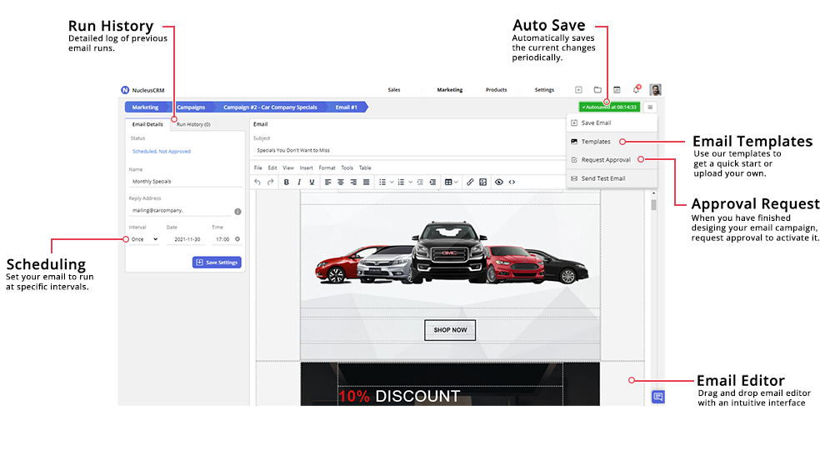This screenshot has height=456, width=825.
Task: Open the Marketing navigation item
Action: [450, 90]
